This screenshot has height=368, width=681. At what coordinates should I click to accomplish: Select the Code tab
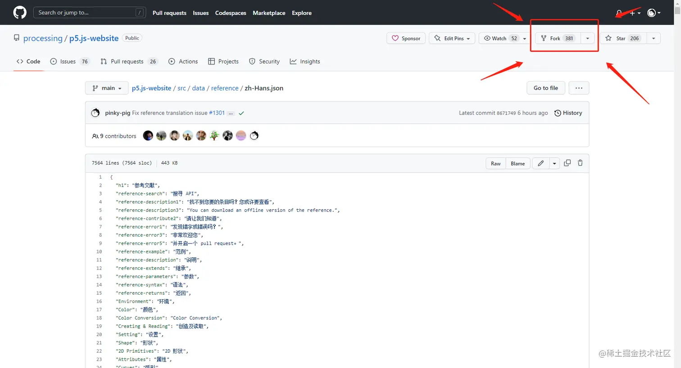(x=28, y=61)
